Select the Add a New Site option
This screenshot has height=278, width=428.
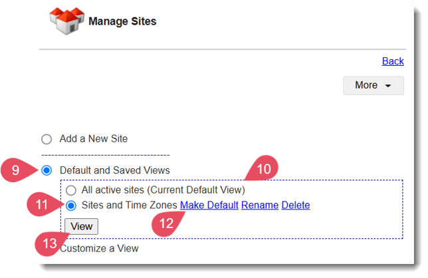click(47, 139)
